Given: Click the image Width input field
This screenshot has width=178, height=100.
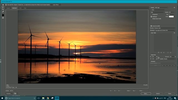Looking at the screenshot, I should pos(154,57).
